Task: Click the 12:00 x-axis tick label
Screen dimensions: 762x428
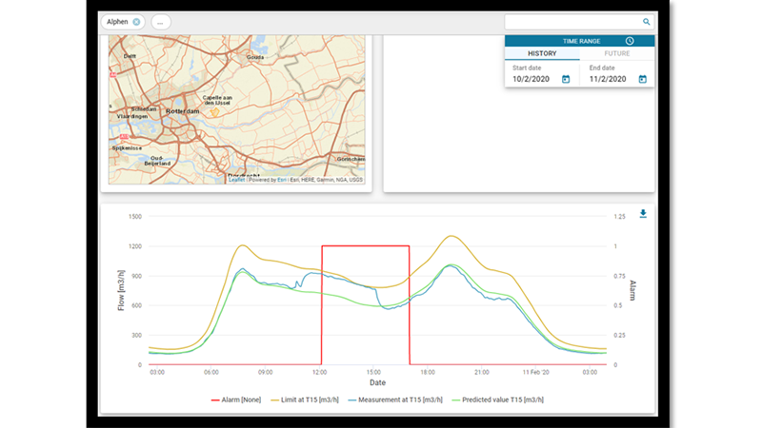Action: [319, 372]
